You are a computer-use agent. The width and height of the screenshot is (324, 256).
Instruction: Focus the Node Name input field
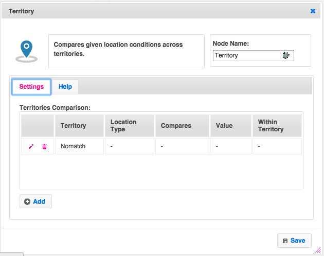click(254, 55)
